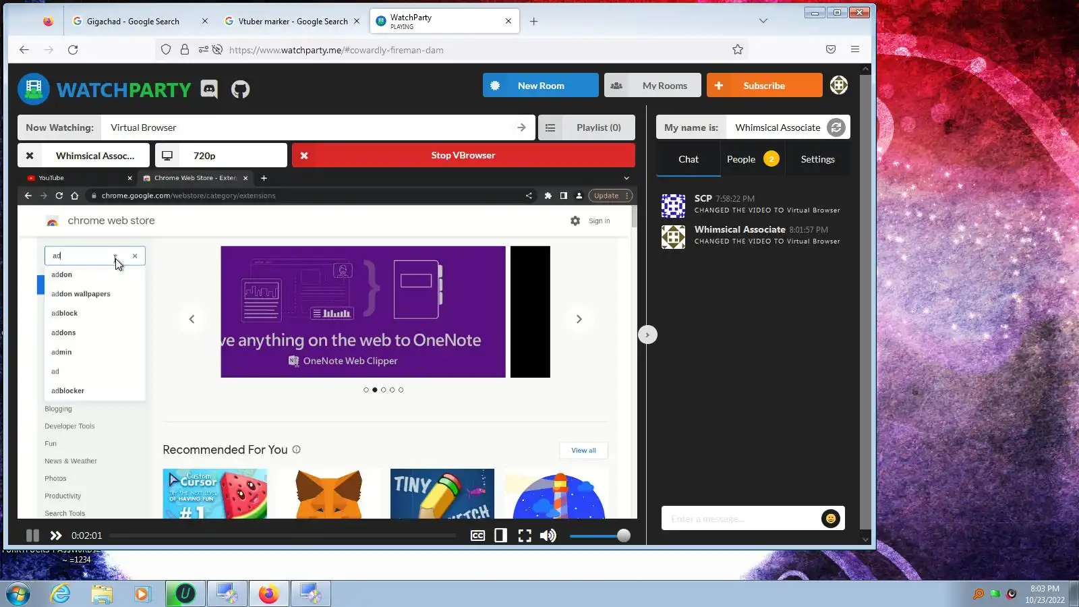Open the emoji picker in chat
This screenshot has height=607, width=1079.
[x=830, y=519]
